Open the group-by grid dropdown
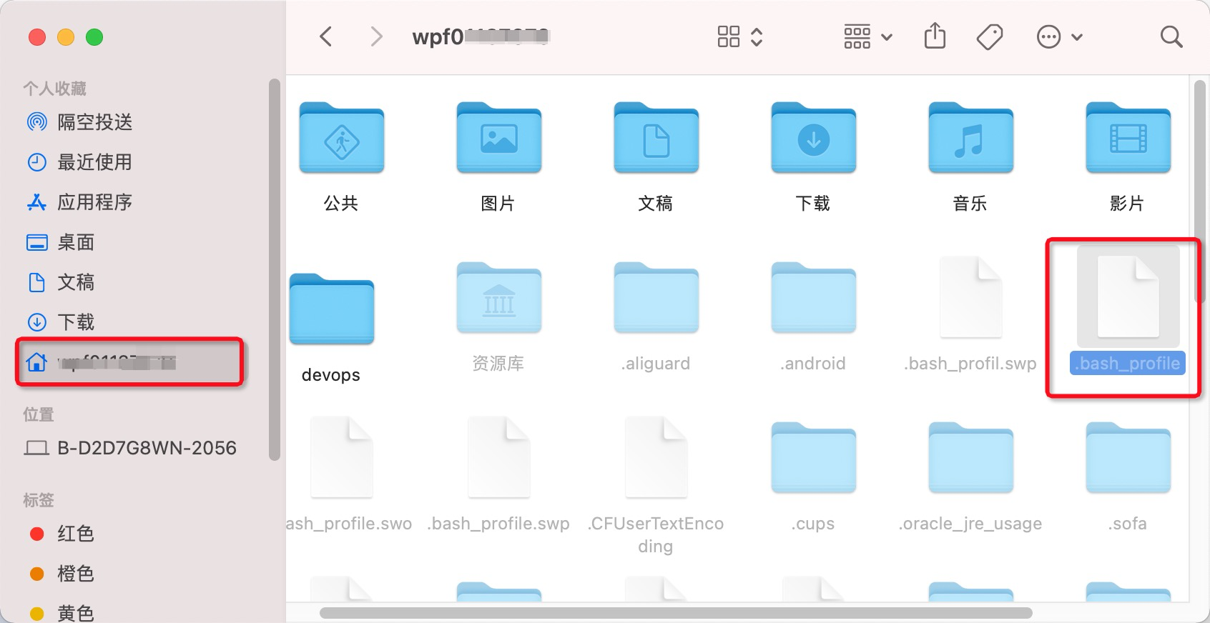 (x=867, y=36)
